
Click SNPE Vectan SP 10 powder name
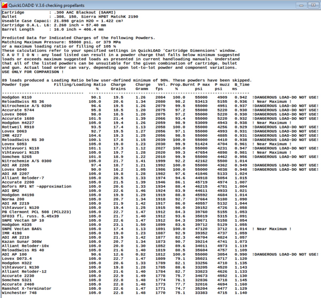23,221
